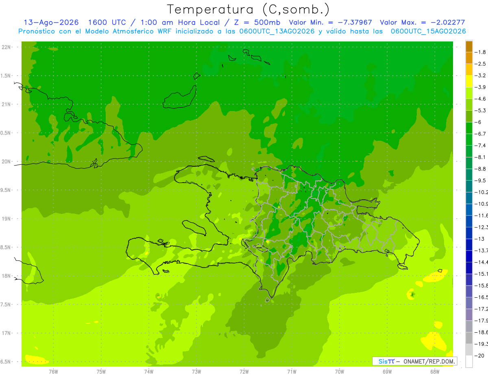488x377 pixels.
Task: Click the green swatch between -6 and -6.7
Action: click(469, 128)
